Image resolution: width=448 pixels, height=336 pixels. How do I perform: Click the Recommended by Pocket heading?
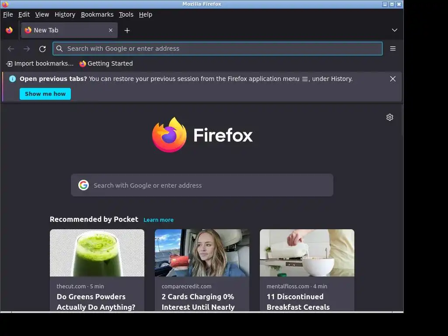pos(94,219)
